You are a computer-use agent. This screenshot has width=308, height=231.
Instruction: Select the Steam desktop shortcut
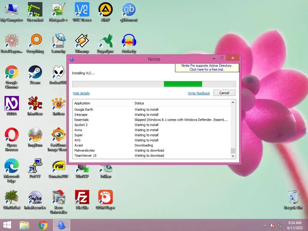point(35,75)
